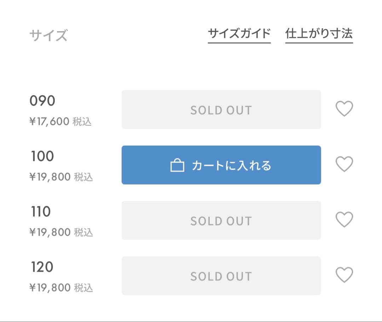Click the ¥17,600 税込 price text
The height and width of the screenshot is (322, 382).
click(60, 122)
